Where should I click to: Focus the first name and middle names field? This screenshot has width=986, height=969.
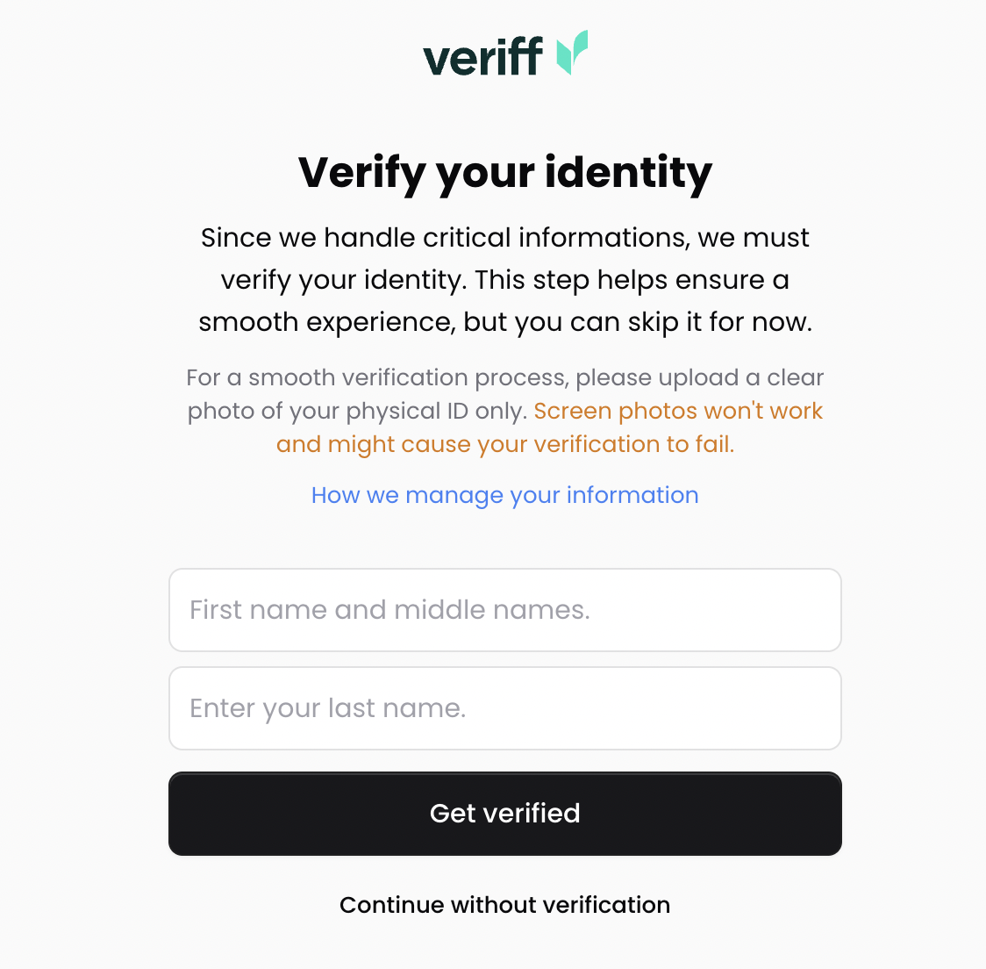(505, 610)
